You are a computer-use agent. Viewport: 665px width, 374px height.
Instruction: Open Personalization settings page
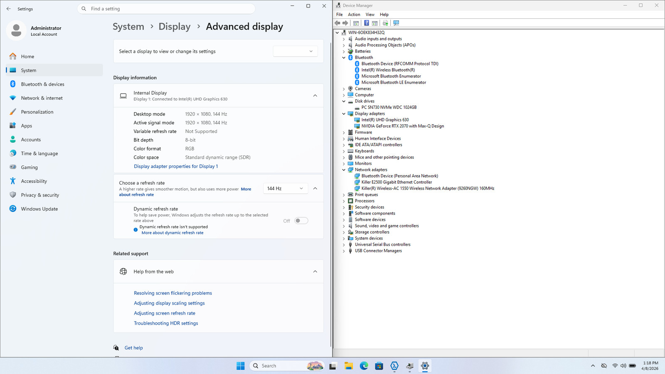54,112
